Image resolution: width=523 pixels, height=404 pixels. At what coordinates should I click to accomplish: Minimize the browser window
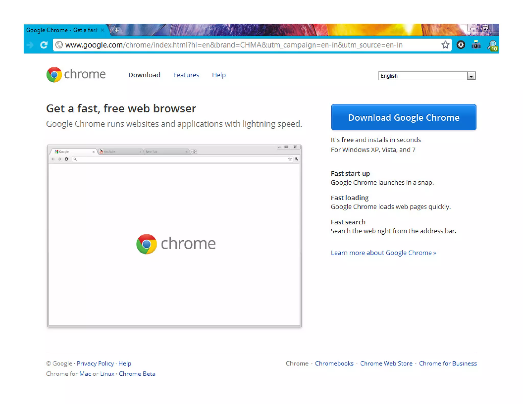474,28
